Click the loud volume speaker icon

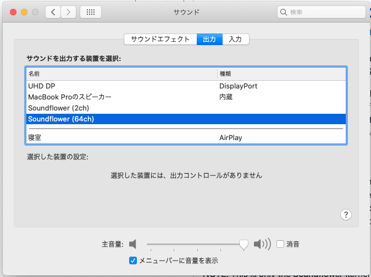pos(262,244)
